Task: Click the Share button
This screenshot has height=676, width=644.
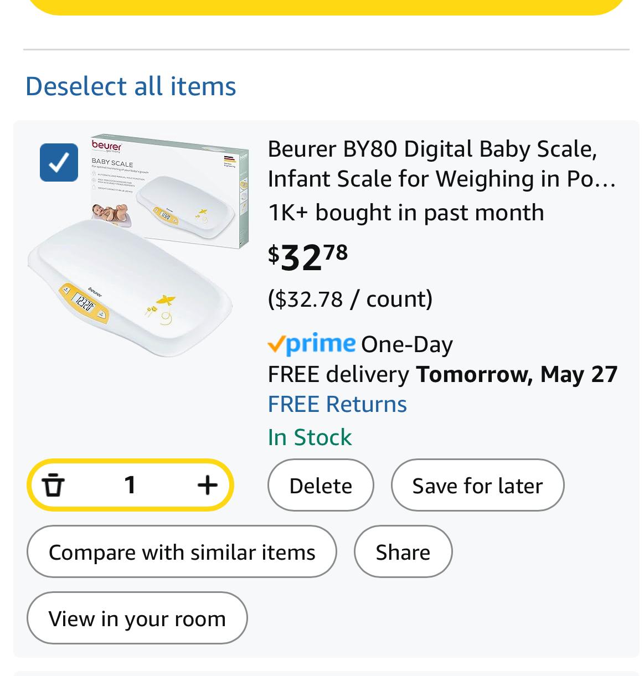Action: click(x=403, y=551)
